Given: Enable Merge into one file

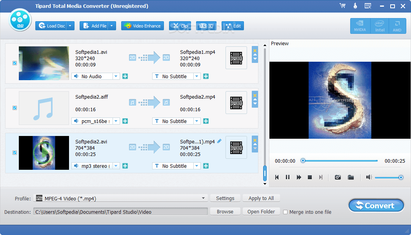Looking at the screenshot, I should (286, 212).
